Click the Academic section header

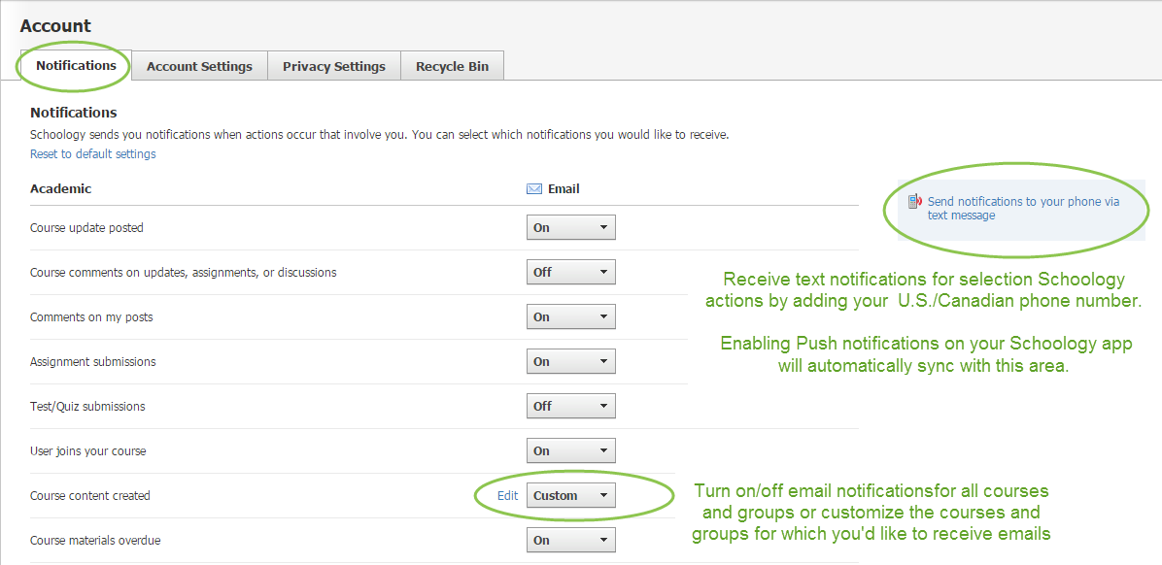60,188
